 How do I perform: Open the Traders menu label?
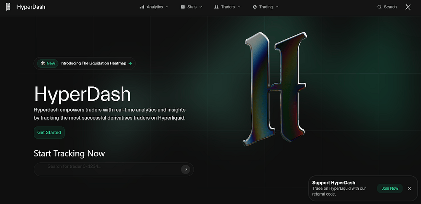228,7
